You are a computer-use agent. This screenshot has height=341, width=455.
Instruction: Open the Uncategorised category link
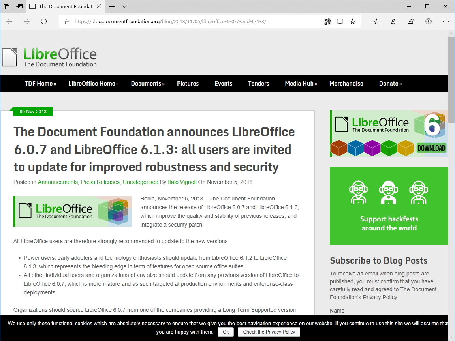pyautogui.click(x=141, y=182)
